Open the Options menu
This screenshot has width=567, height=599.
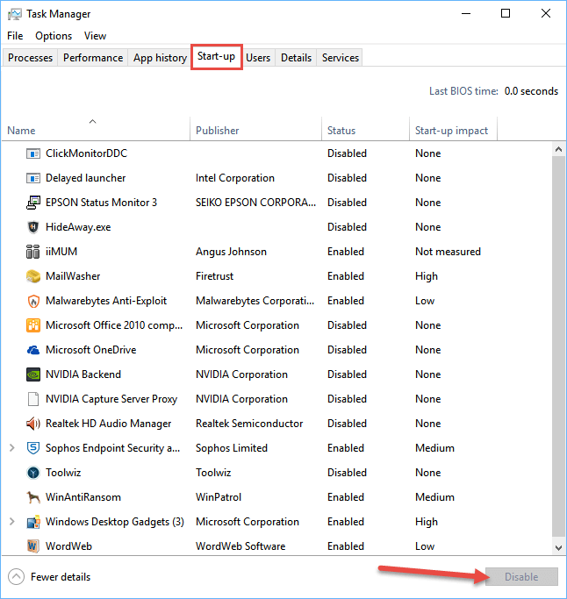[54, 36]
